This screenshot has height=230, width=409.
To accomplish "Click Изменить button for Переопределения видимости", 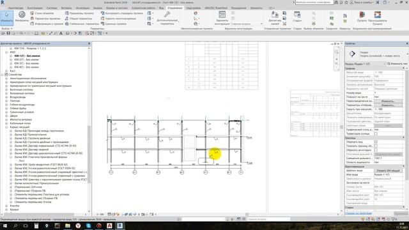I will point(388,101).
